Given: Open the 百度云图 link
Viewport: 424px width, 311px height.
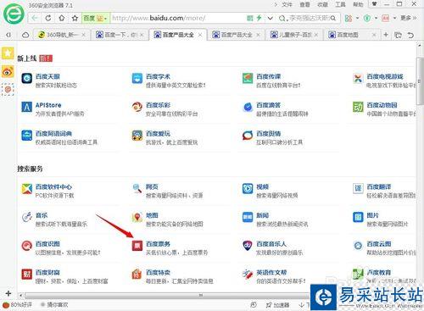Looking at the screenshot, I should [x=378, y=243].
